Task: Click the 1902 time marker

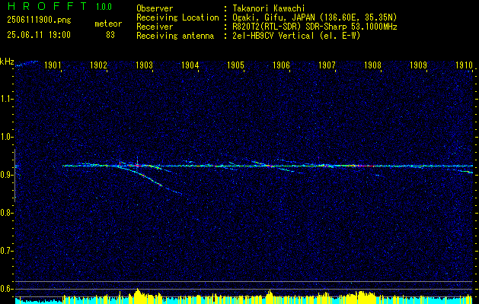Action: pyautogui.click(x=98, y=65)
